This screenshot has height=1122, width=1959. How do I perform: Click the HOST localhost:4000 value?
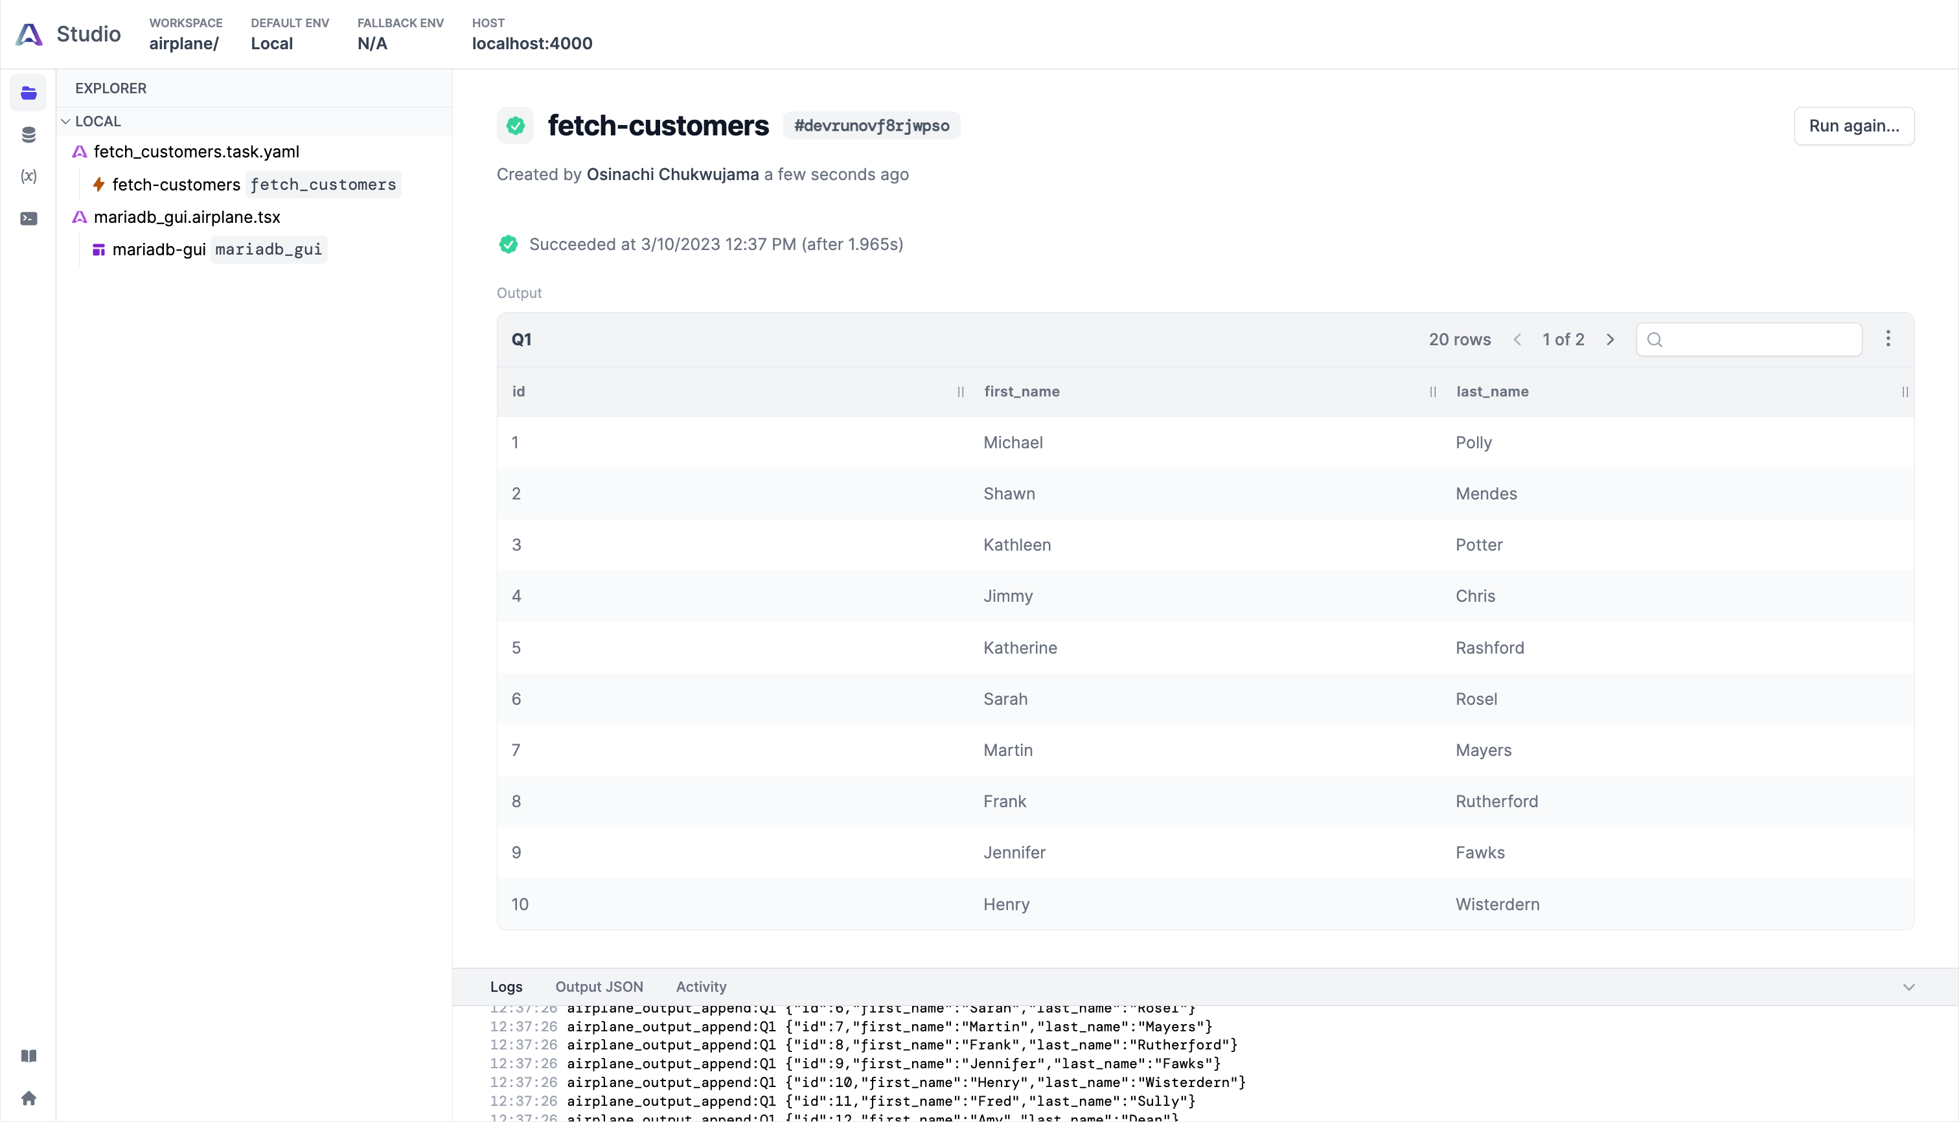[x=533, y=44]
